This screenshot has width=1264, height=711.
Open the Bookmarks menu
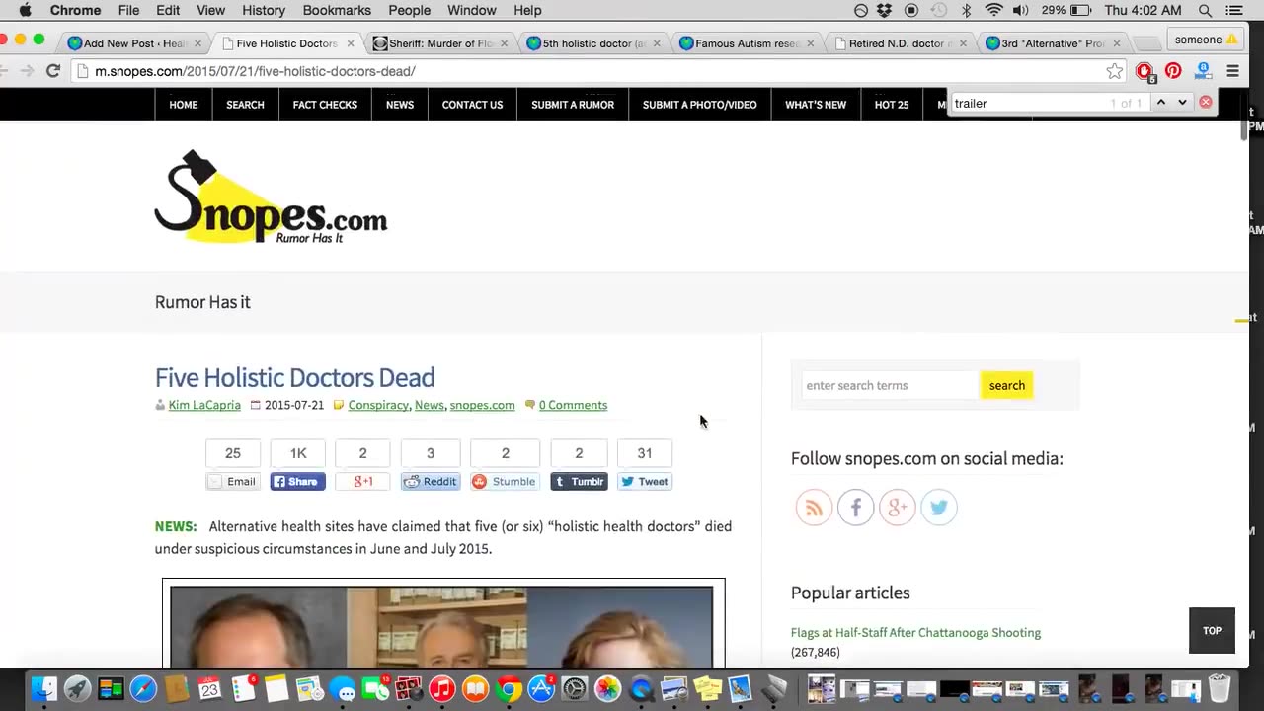[337, 11]
